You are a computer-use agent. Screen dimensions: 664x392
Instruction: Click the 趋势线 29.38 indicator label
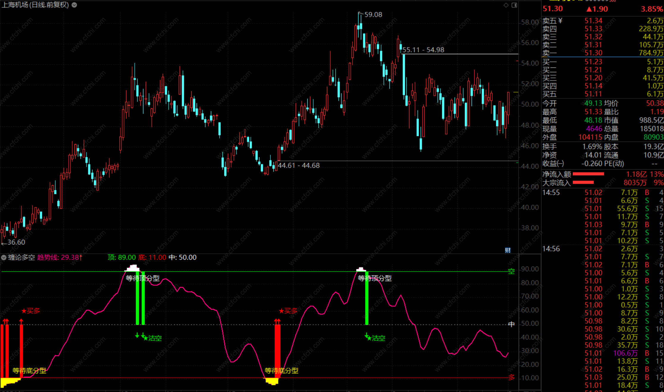59,257
